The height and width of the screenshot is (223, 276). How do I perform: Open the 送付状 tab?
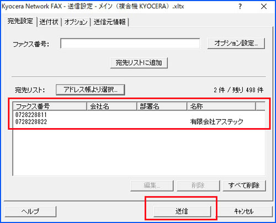click(x=49, y=22)
